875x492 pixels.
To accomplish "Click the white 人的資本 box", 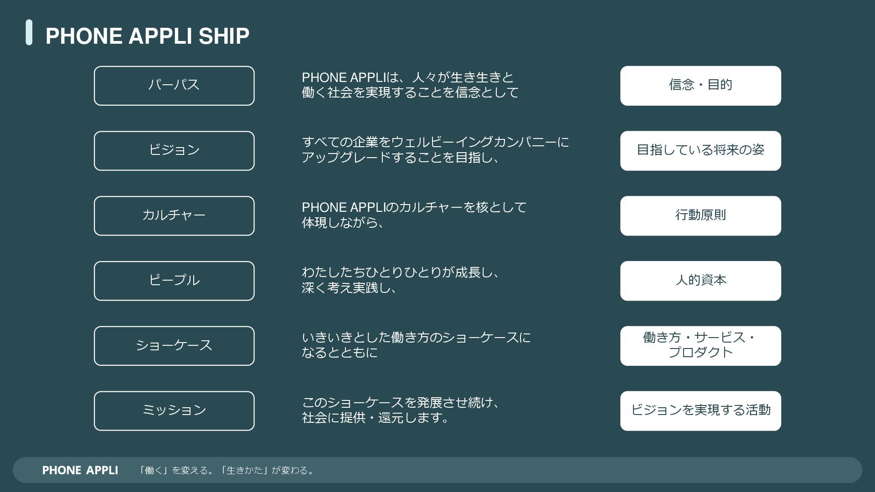I will pyautogui.click(x=700, y=281).
